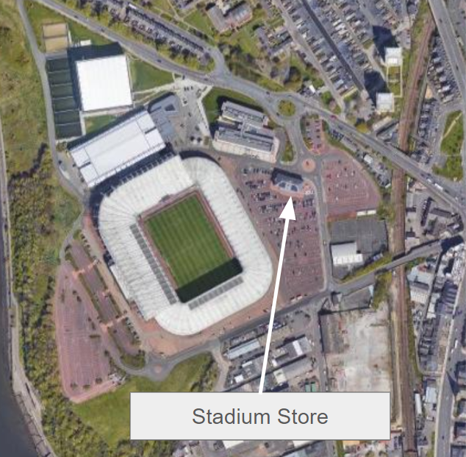The width and height of the screenshot is (466, 457).
Task: Select the Stadium Store building
Action: click(x=288, y=182)
